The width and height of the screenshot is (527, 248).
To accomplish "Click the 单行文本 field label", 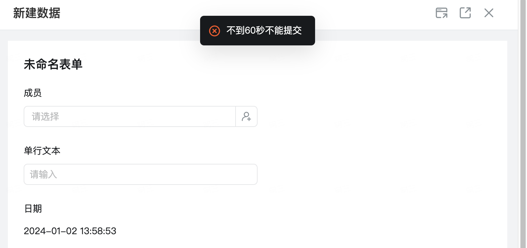I will tap(42, 151).
